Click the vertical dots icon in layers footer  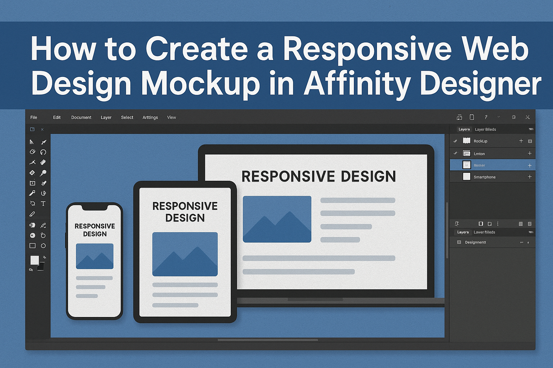tap(498, 224)
